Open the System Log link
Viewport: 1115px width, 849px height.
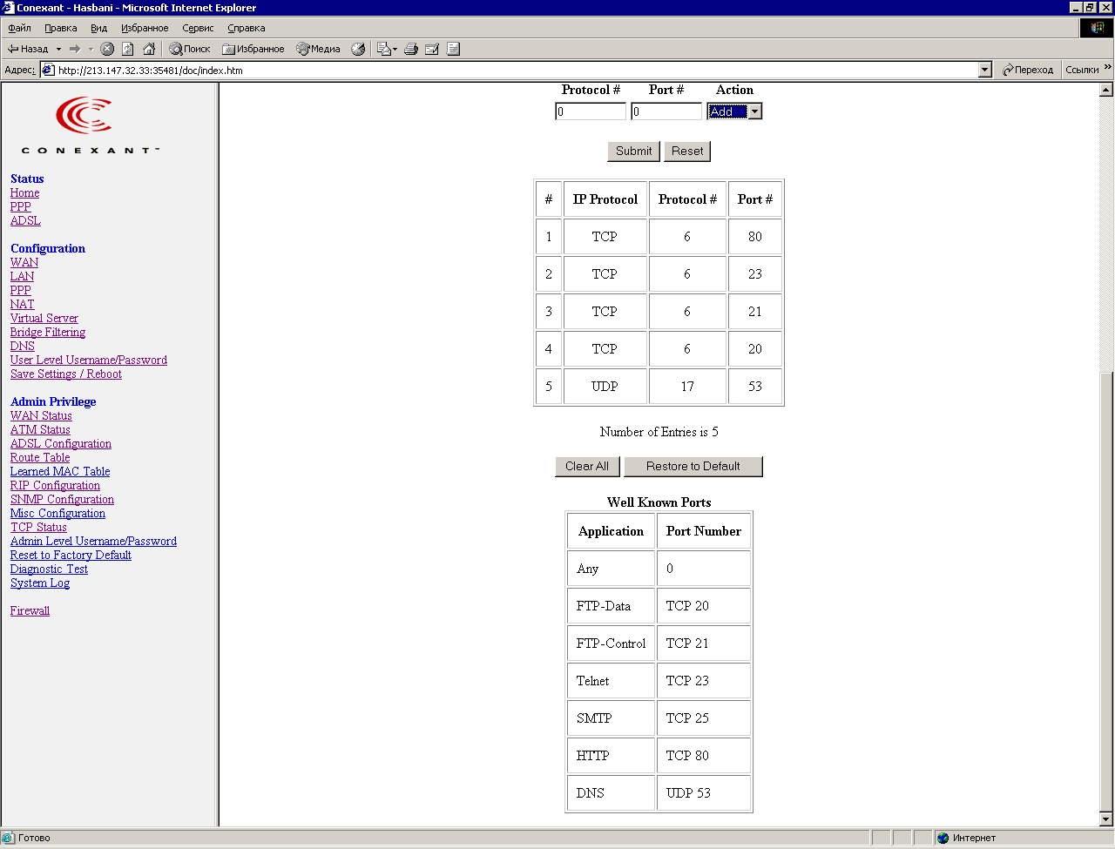pyautogui.click(x=40, y=583)
